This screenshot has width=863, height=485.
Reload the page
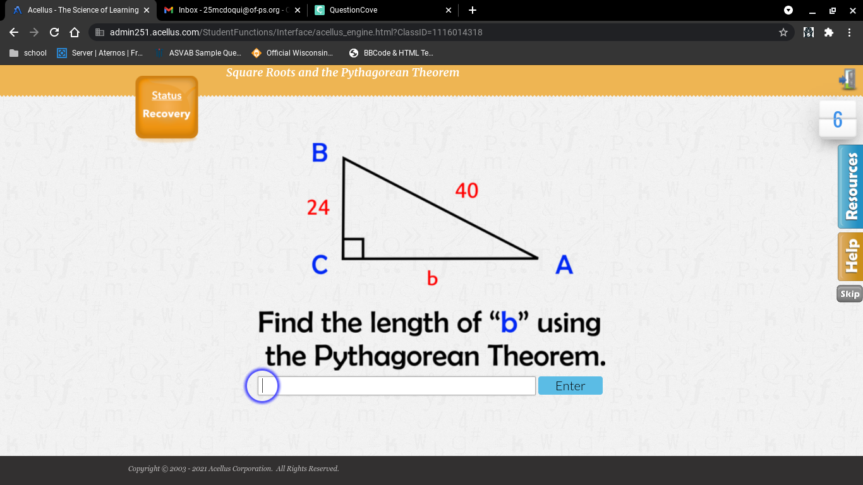coord(54,32)
